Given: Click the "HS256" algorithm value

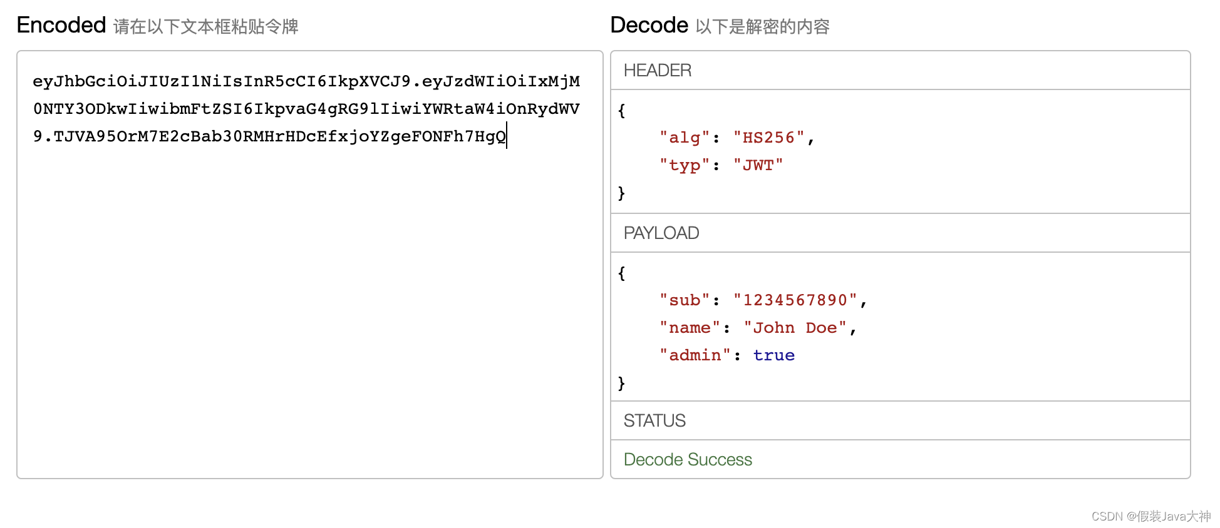Looking at the screenshot, I should [768, 138].
